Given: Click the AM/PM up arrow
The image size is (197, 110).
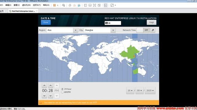Looking at the screenshot, I should pyautogui.click(x=57, y=86).
